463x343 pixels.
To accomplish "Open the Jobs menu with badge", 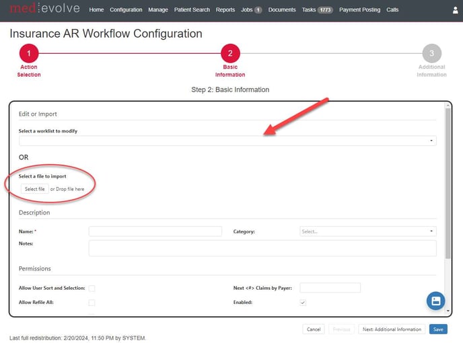I will pyautogui.click(x=250, y=10).
